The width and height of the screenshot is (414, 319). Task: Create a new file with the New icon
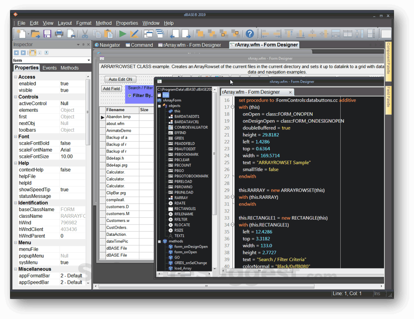22,33
